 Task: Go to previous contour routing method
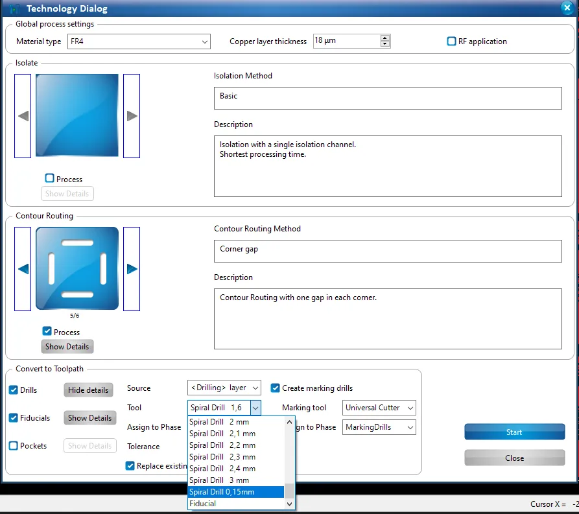[x=23, y=269]
